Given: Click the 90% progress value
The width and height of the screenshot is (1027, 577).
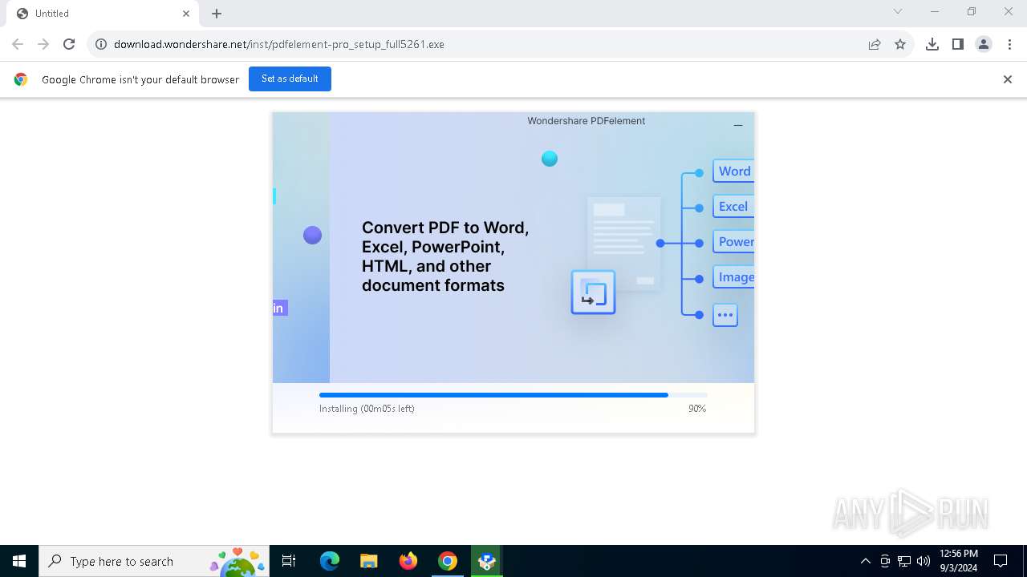Looking at the screenshot, I should [697, 409].
